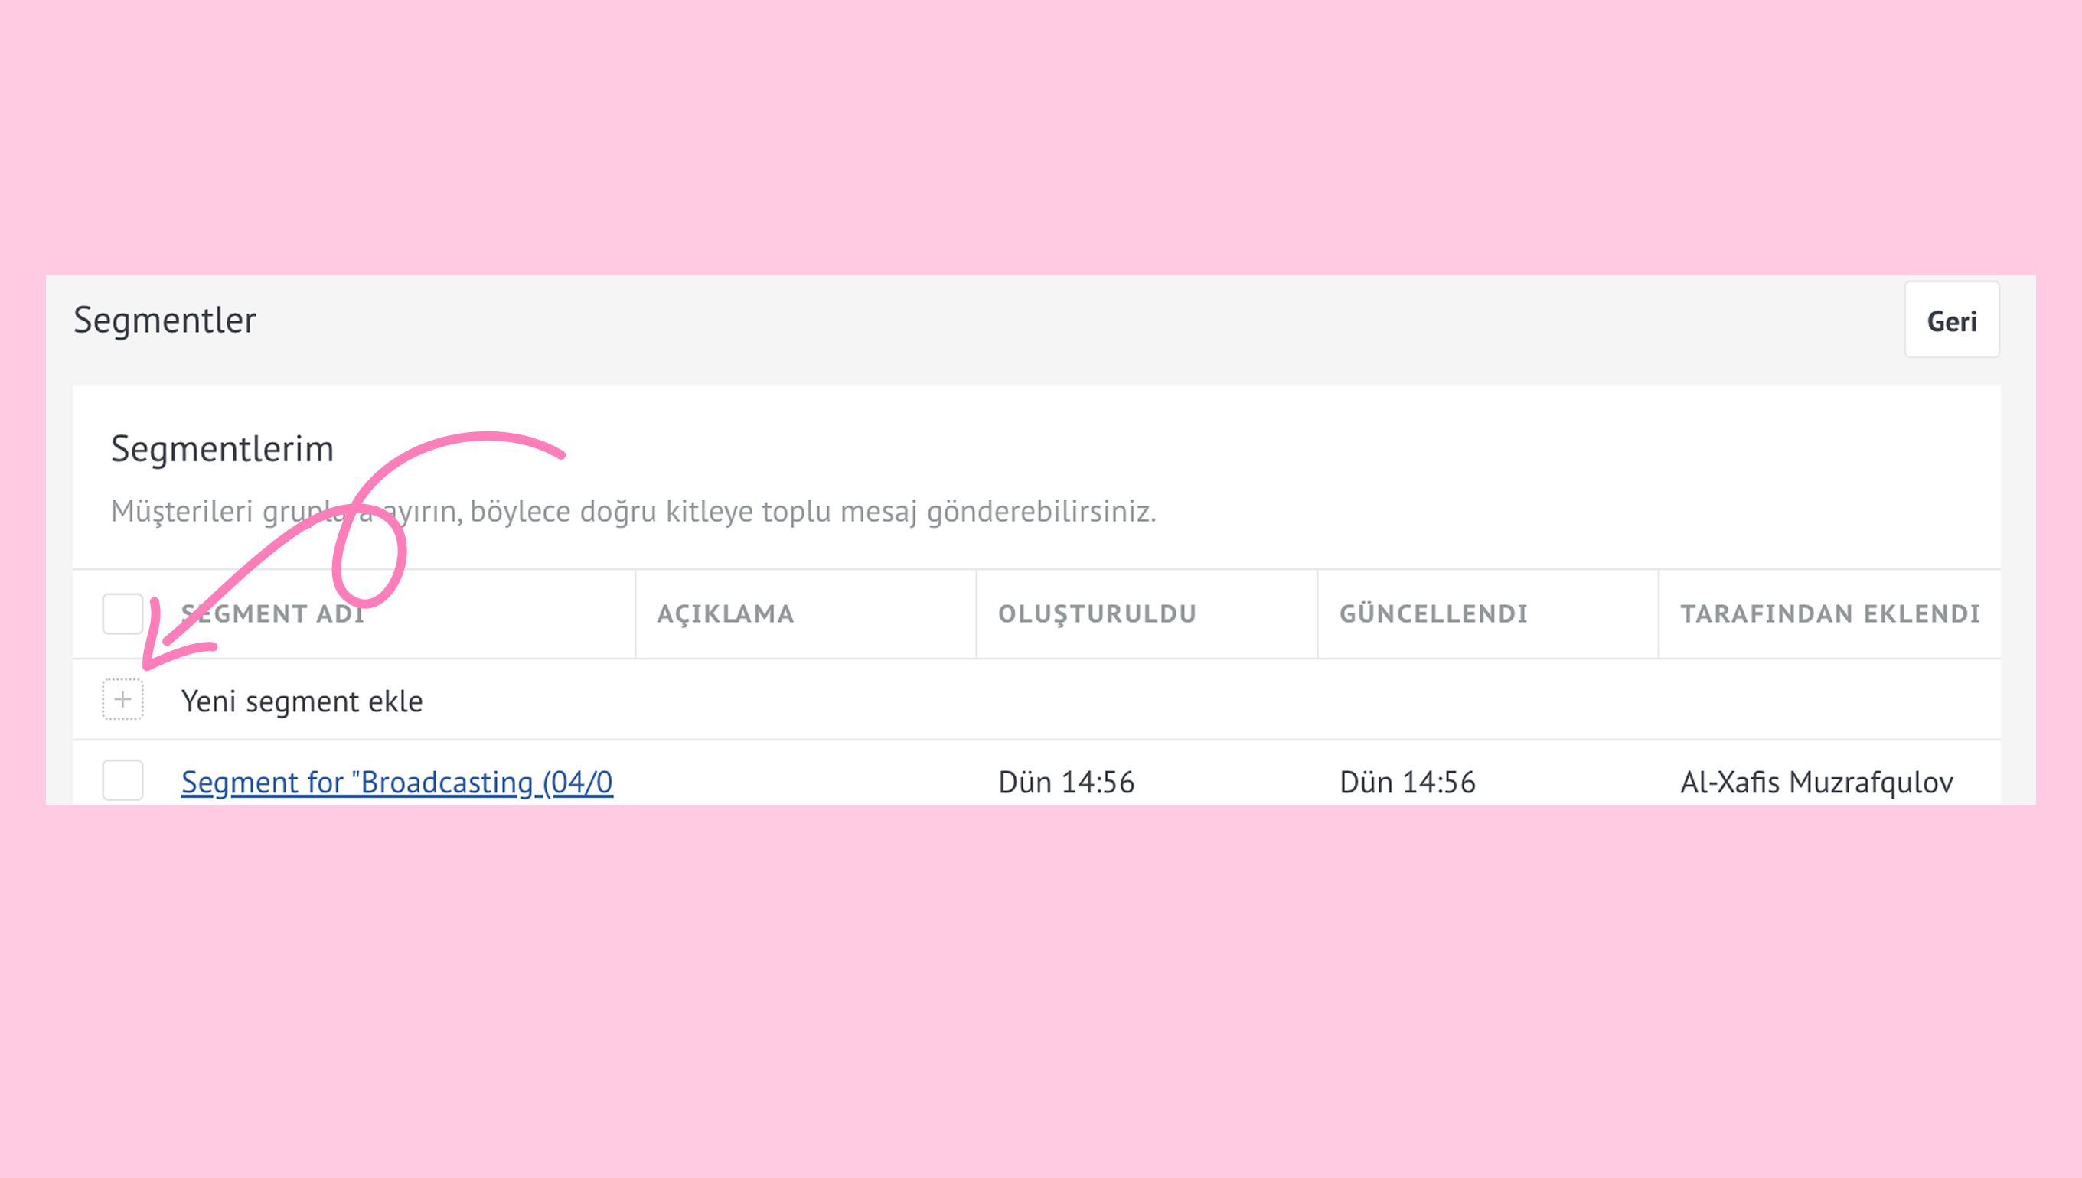The image size is (2082, 1178).
Task: Click the Yeni segment ekle label
Action: (301, 701)
